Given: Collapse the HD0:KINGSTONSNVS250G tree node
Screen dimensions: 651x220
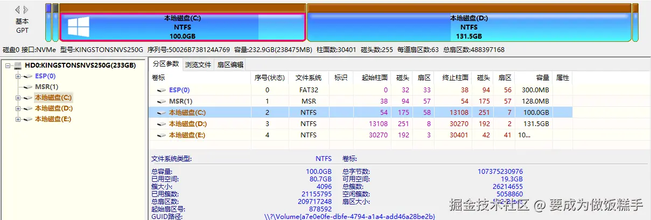Looking at the screenshot, I should 8,65.
